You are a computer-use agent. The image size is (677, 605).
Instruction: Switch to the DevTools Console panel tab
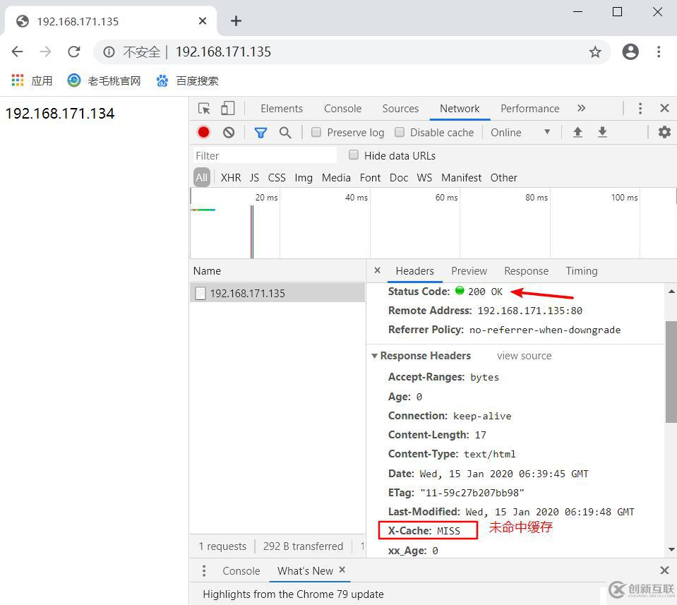click(x=343, y=109)
